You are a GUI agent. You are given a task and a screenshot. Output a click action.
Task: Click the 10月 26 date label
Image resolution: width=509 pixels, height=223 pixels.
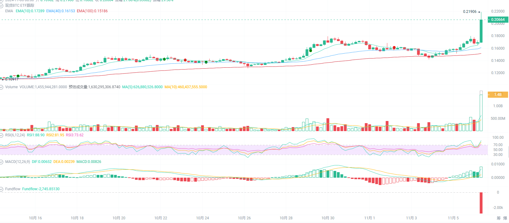point(244,218)
